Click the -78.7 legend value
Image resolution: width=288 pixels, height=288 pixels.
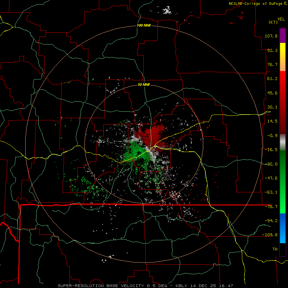[271, 207]
